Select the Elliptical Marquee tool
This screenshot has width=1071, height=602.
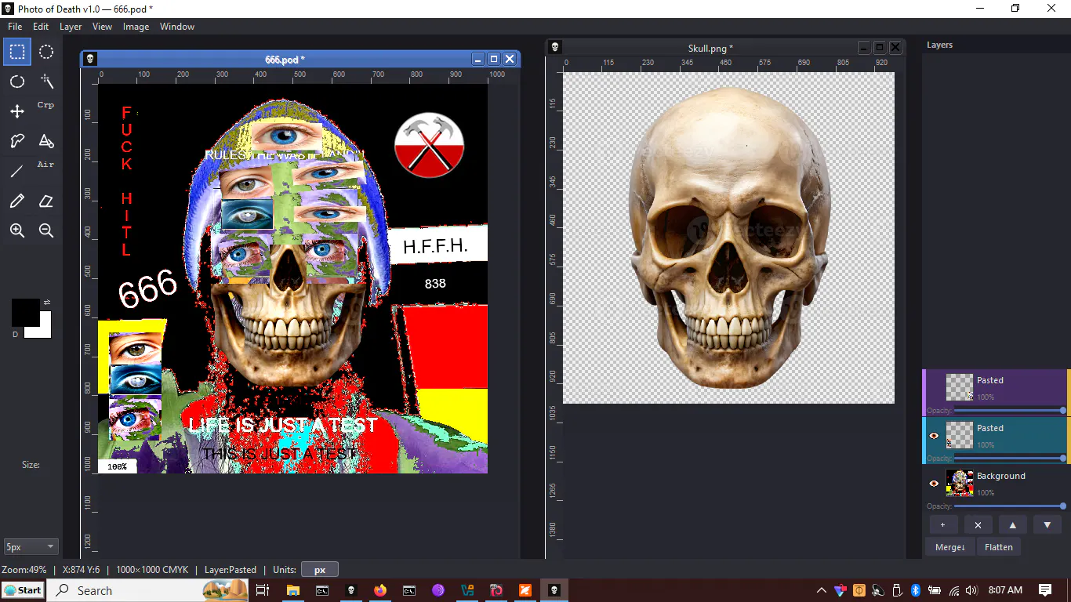click(46, 52)
